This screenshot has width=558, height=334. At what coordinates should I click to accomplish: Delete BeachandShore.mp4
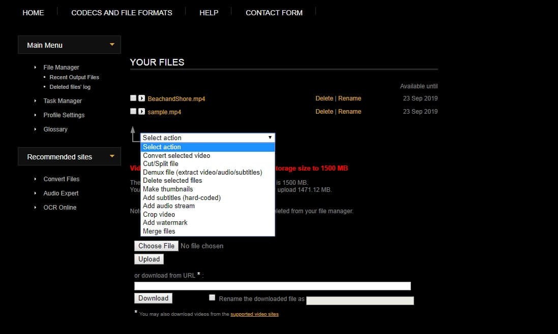pos(325,98)
